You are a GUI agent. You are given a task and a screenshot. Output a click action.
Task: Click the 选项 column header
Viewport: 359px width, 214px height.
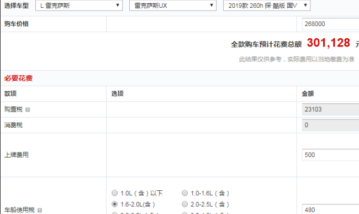pyautogui.click(x=118, y=93)
